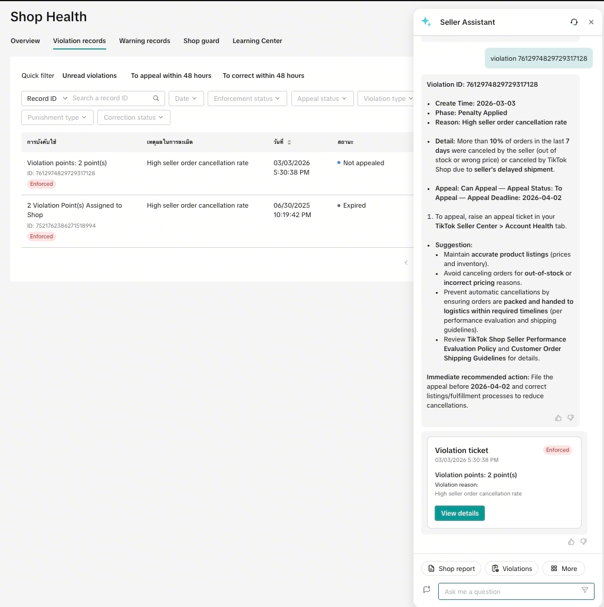Open the Record ID type dropdown
This screenshot has height=607, width=604.
coord(47,99)
